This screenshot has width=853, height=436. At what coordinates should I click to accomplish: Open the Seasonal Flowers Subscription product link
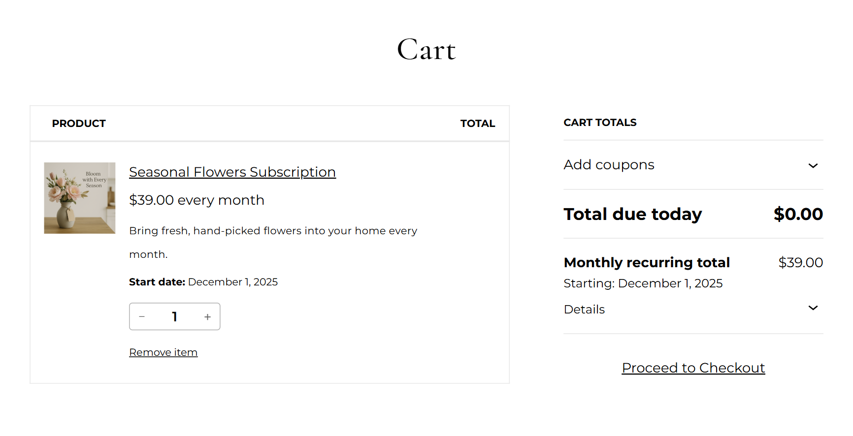(232, 172)
